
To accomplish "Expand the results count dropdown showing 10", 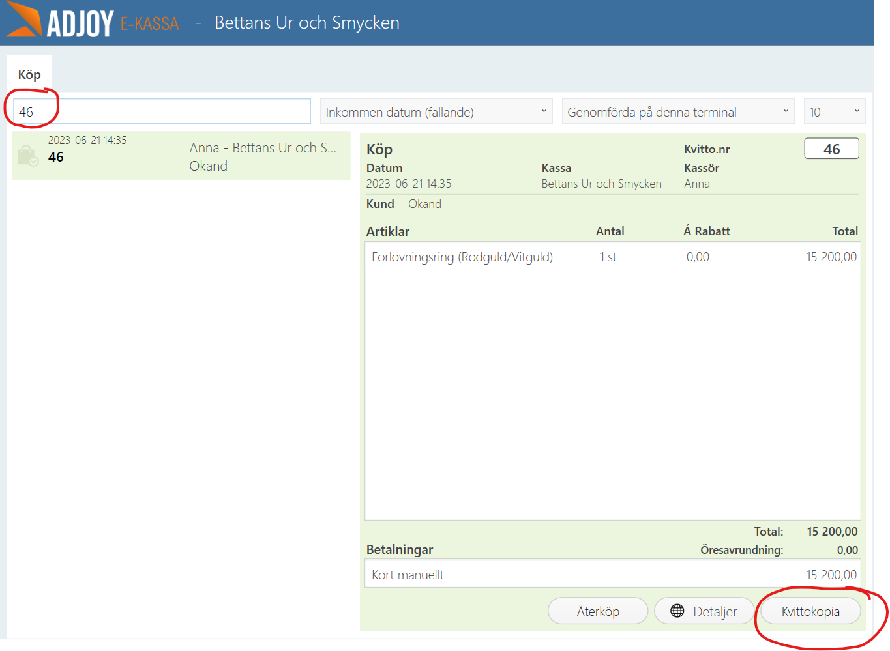I will 834,111.
